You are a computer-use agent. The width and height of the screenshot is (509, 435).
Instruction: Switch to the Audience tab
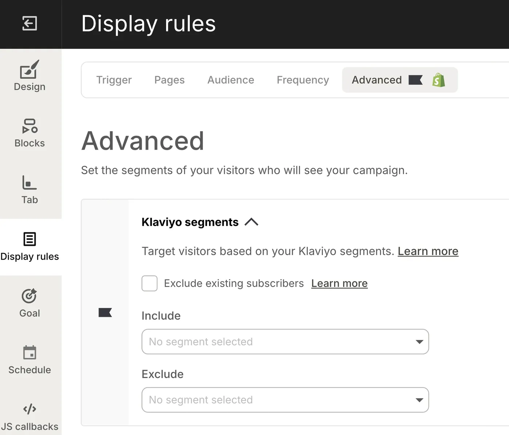231,80
